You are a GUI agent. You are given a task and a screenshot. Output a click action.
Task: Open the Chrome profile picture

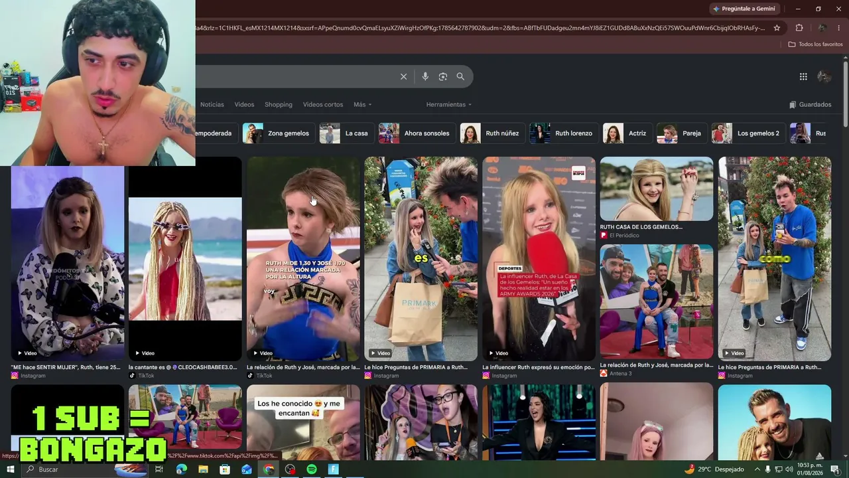(822, 28)
